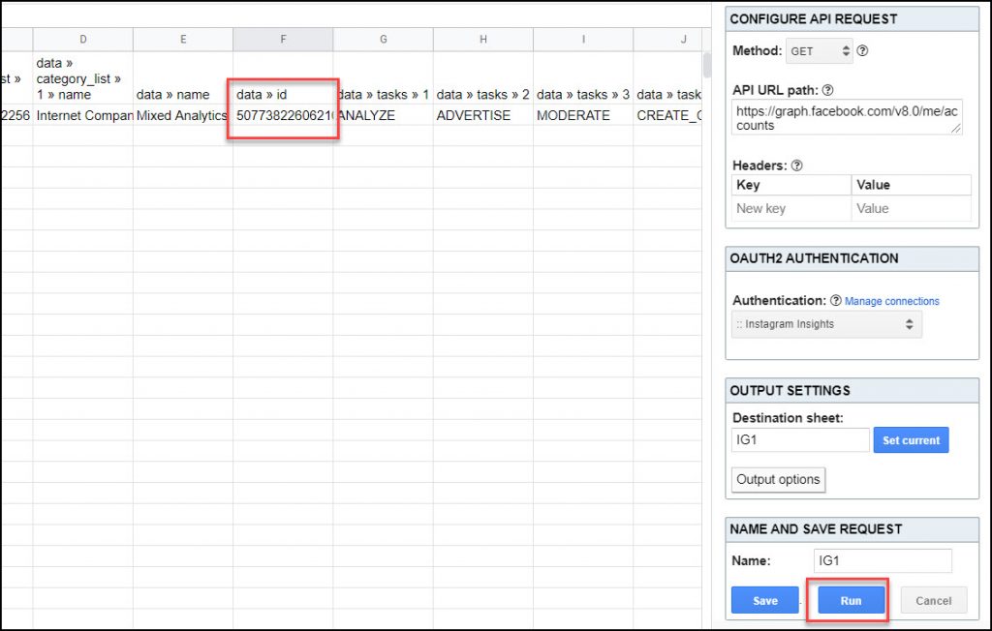Open the Instagram Insights authentication dropdown

823,324
